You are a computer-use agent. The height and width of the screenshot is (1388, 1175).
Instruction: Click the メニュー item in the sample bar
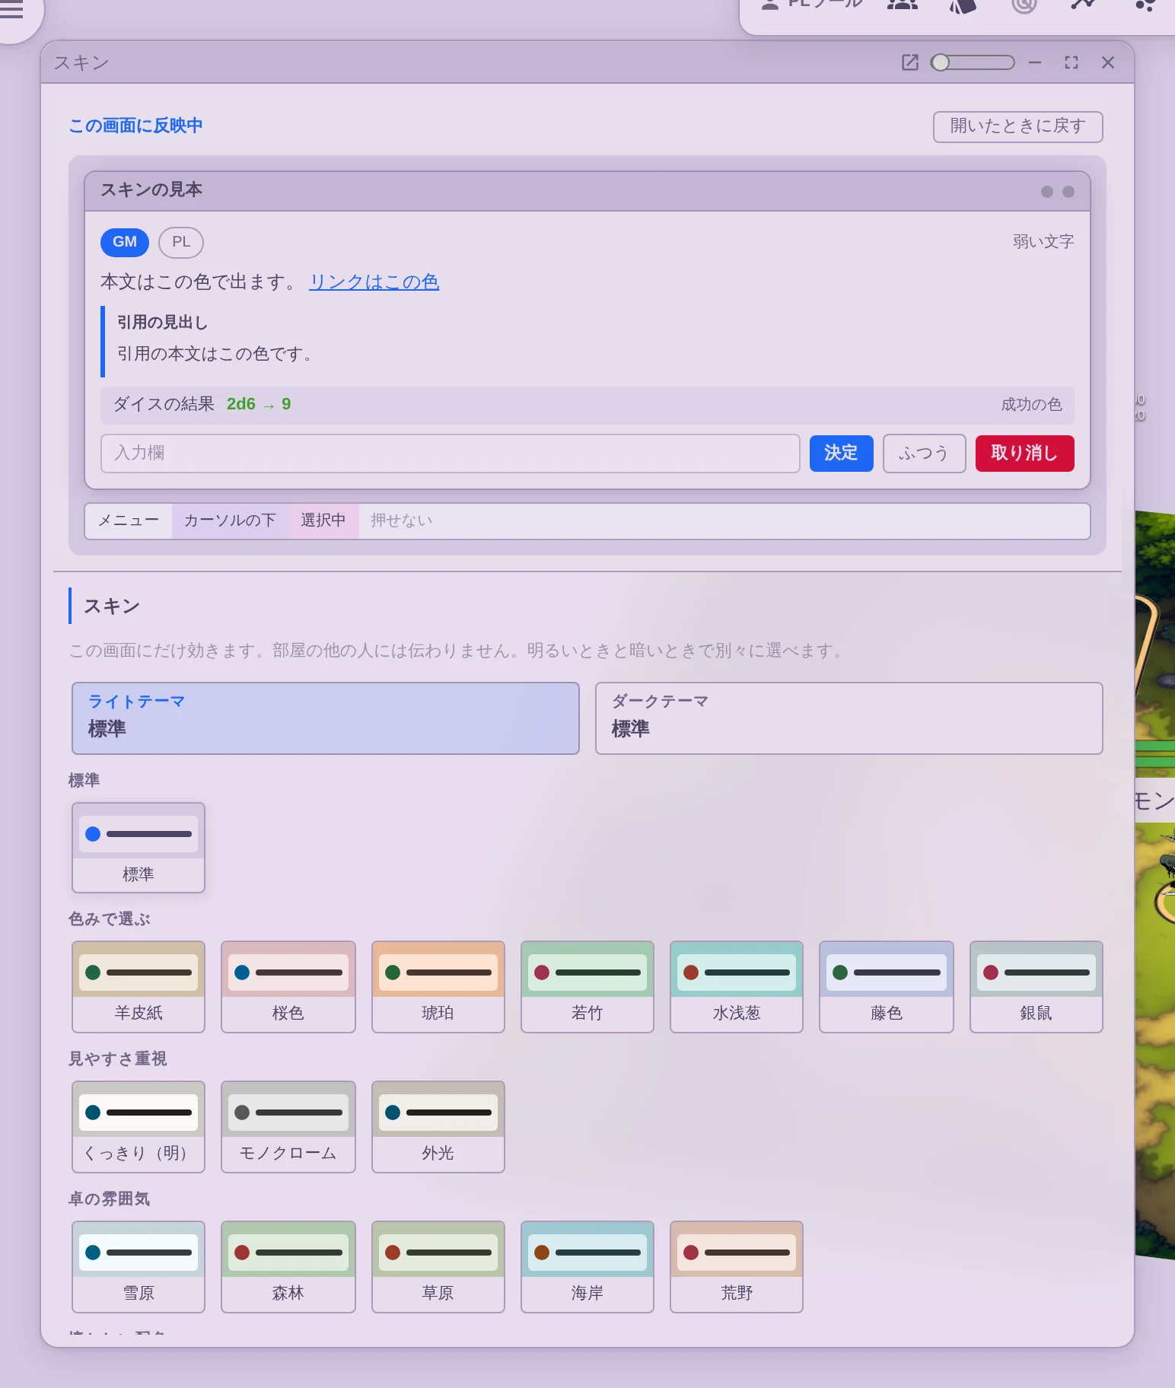point(129,521)
